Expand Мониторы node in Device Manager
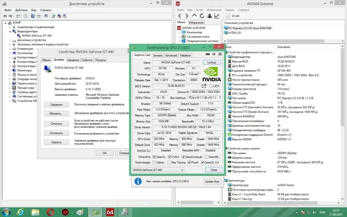This screenshot has width=347, height=217. point(10,71)
